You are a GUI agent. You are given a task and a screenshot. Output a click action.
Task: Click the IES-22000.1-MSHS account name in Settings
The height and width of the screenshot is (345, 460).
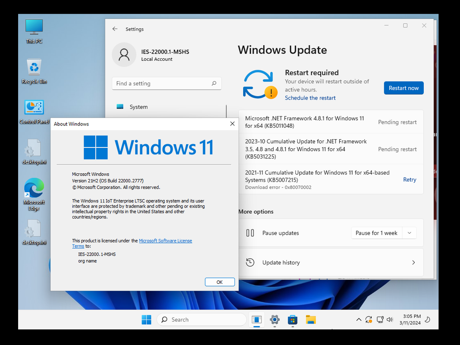(x=165, y=52)
